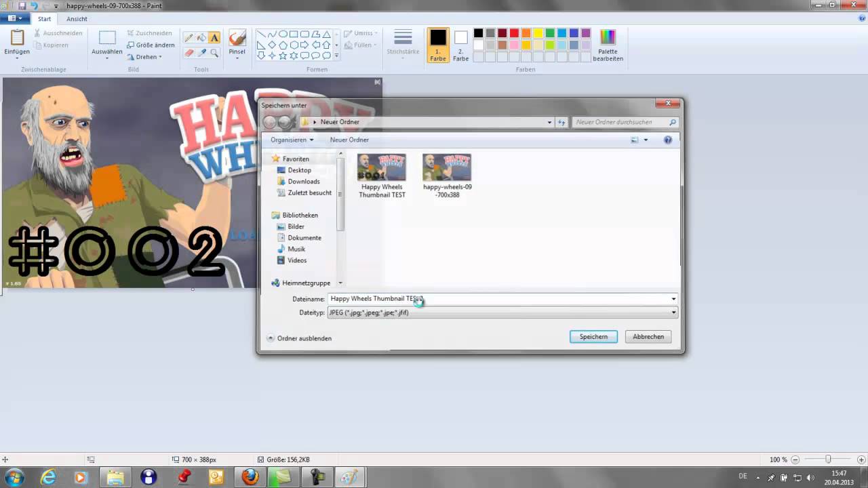868x488 pixels.
Task: Switch to the Ansicht ribbon tab
Action: pyautogui.click(x=77, y=19)
